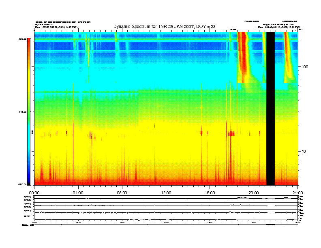Click the 16:00 time axis label

(x=210, y=192)
